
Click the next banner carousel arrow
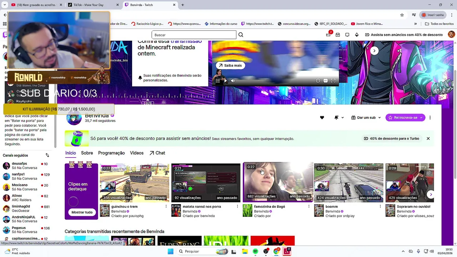[x=374, y=51]
